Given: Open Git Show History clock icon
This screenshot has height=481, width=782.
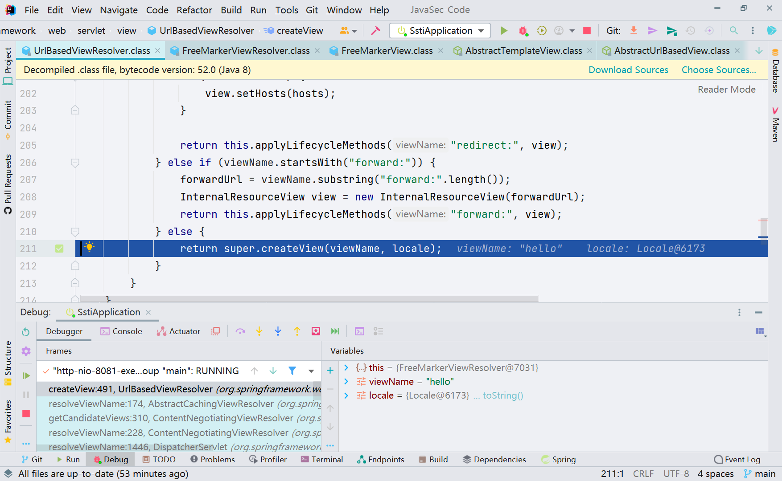Looking at the screenshot, I should [691, 31].
